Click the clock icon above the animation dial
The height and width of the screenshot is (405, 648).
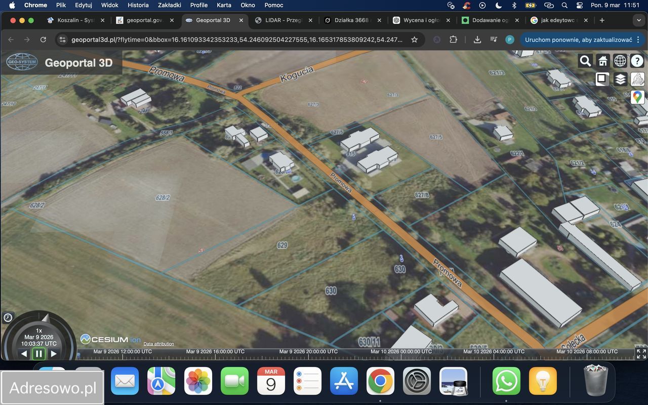(8, 317)
